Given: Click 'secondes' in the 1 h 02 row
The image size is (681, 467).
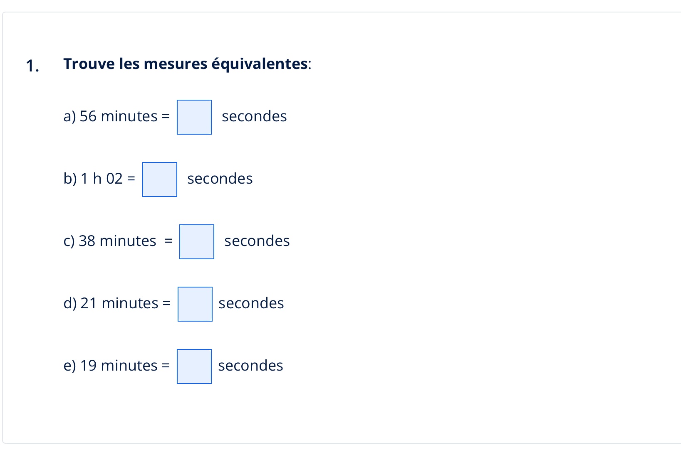Looking at the screenshot, I should 220,179.
